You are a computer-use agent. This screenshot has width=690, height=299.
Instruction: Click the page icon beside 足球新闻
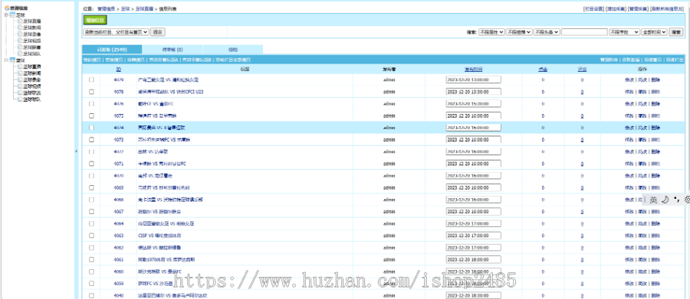20,28
